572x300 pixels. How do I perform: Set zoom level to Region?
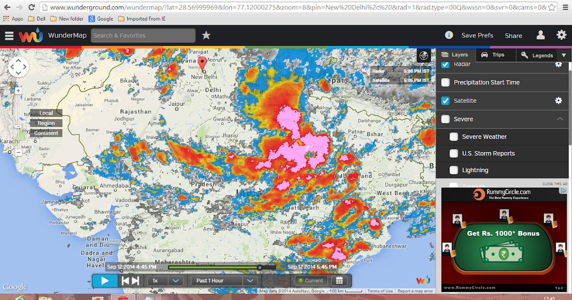click(x=46, y=123)
